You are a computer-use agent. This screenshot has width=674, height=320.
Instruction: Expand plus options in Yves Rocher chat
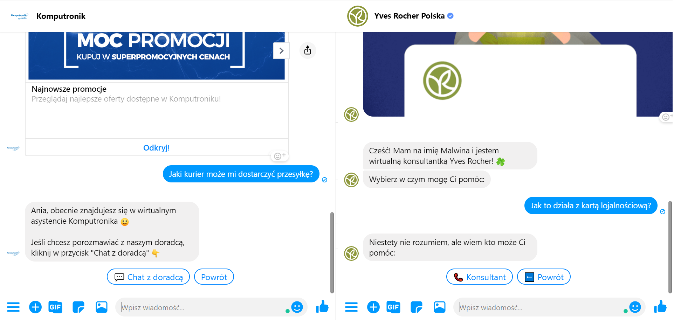(x=373, y=307)
